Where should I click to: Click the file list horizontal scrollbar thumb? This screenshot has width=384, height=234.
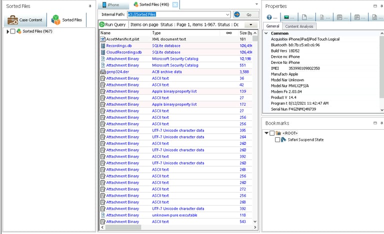click(x=123, y=227)
